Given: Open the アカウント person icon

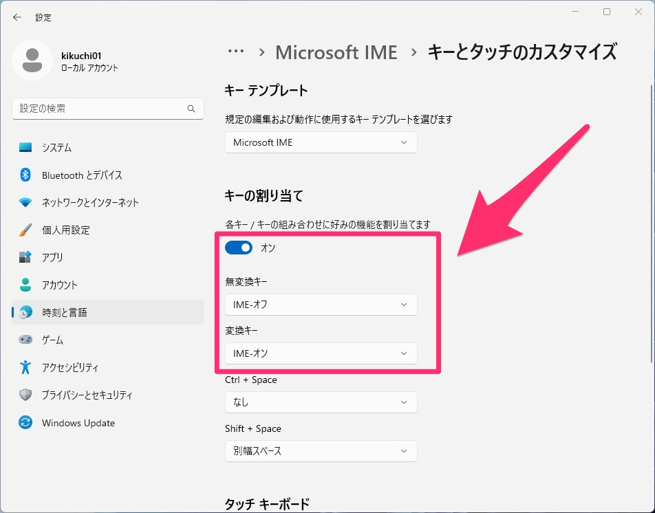Looking at the screenshot, I should (25, 285).
